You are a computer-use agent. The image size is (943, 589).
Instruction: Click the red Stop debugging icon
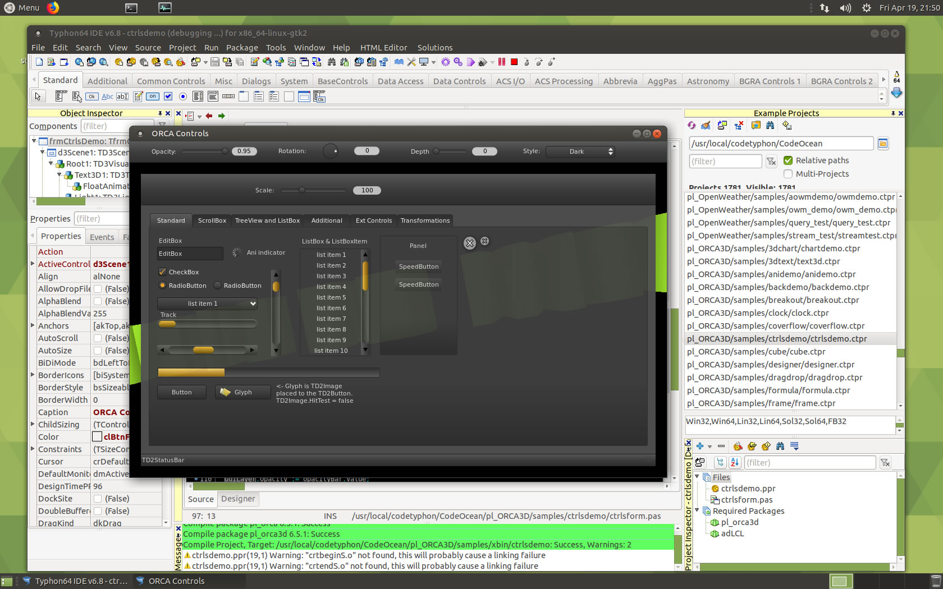coord(514,62)
